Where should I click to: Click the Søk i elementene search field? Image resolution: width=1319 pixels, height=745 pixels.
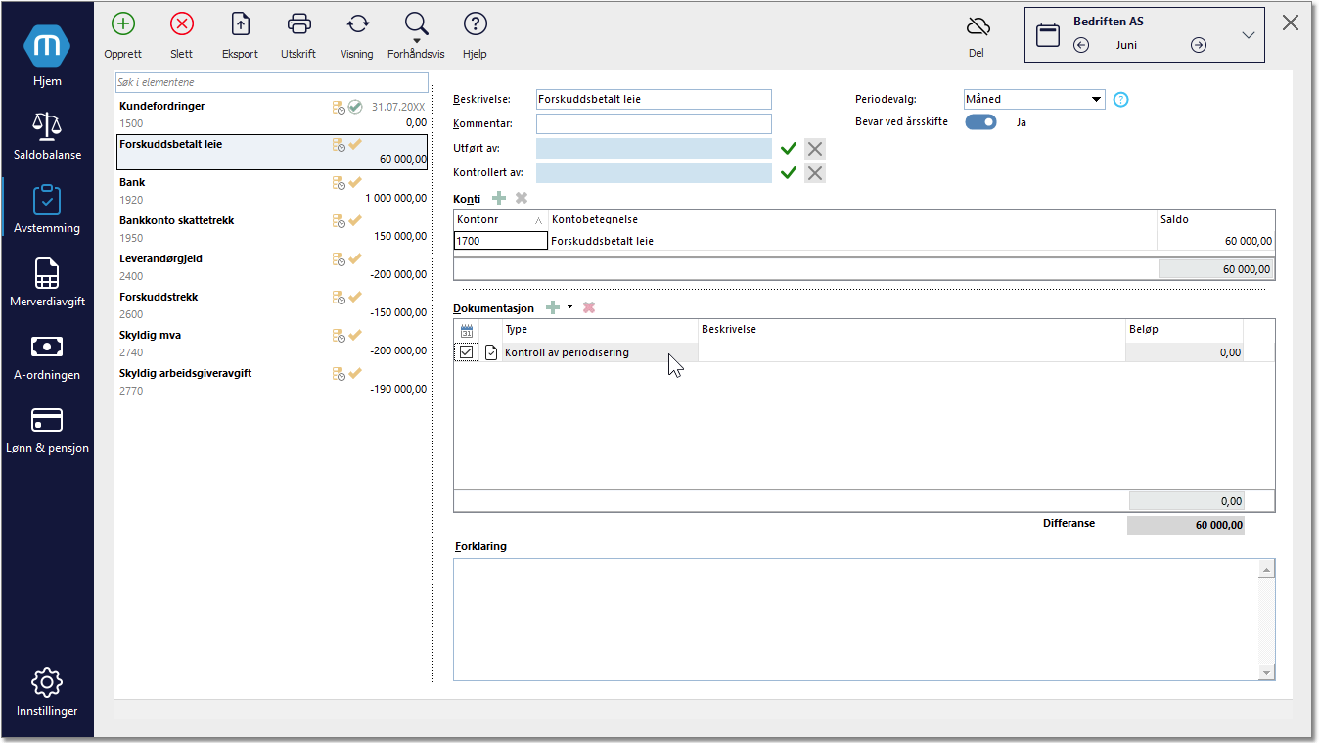tap(272, 82)
